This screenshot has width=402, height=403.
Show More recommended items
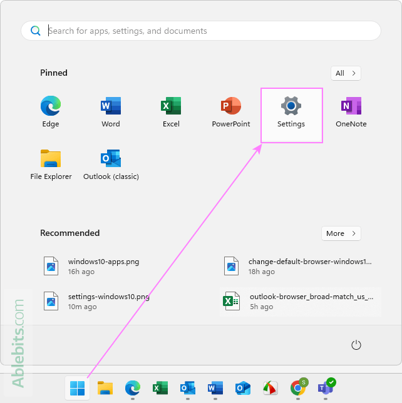pyautogui.click(x=341, y=233)
